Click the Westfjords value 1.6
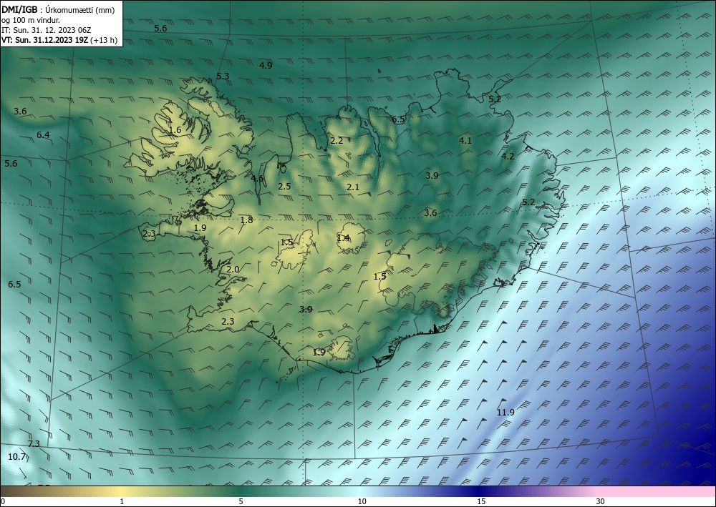This screenshot has width=716, height=507. (175, 130)
